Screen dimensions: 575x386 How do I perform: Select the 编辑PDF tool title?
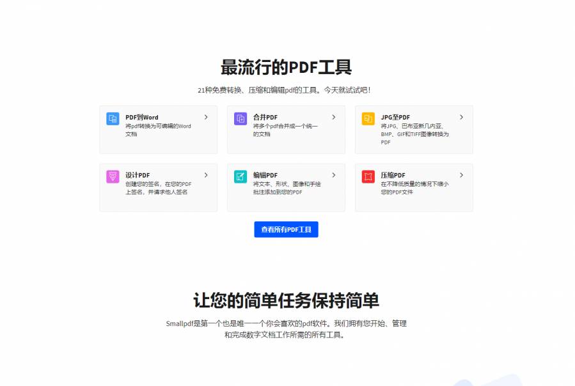[x=265, y=175]
